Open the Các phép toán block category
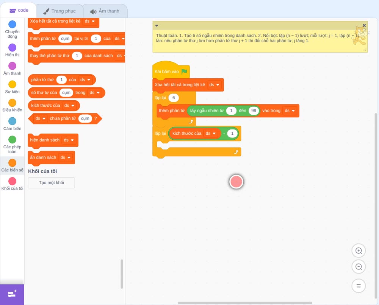Screen dimensions: 379x305 point(12,145)
